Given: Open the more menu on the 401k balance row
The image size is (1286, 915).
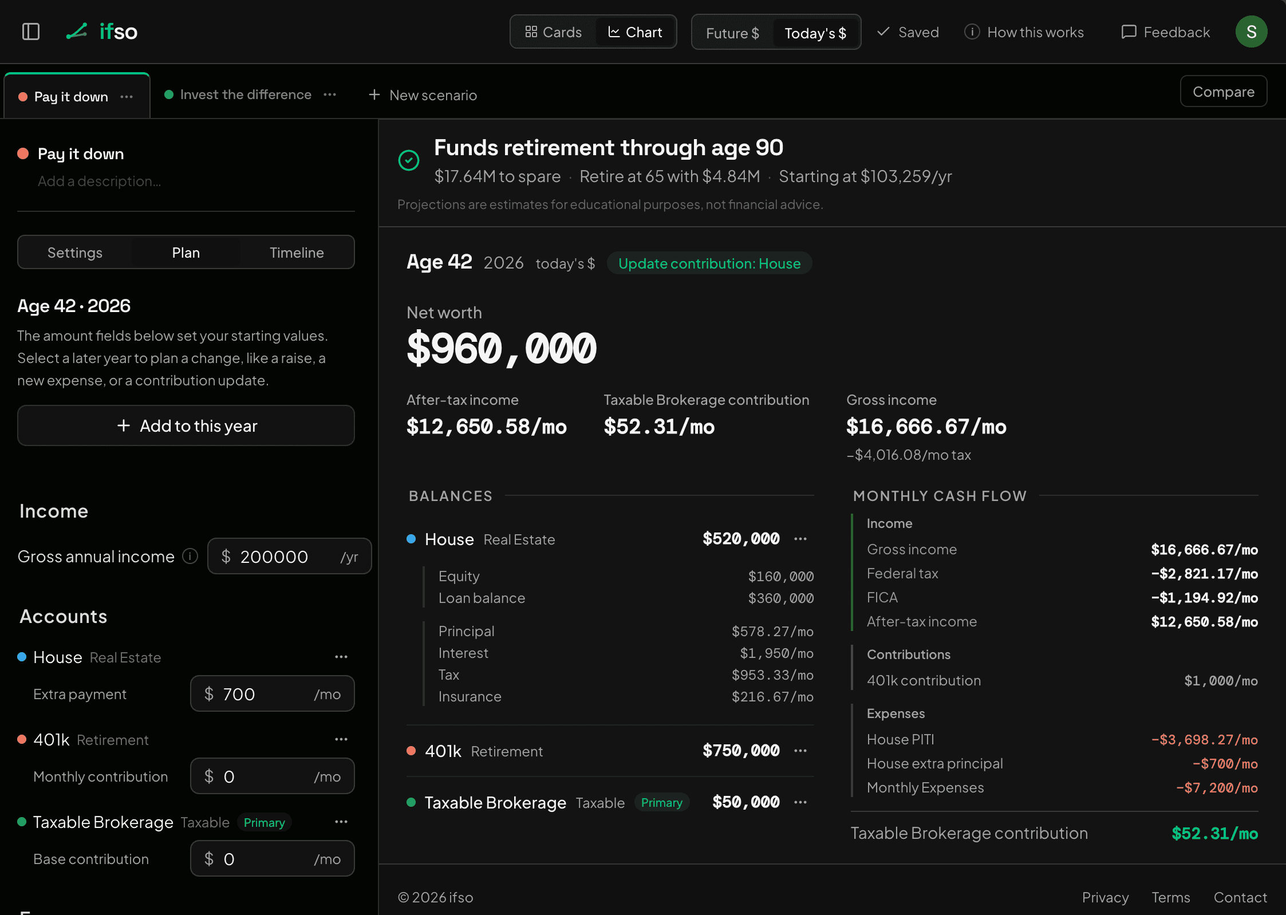Looking at the screenshot, I should tap(800, 751).
